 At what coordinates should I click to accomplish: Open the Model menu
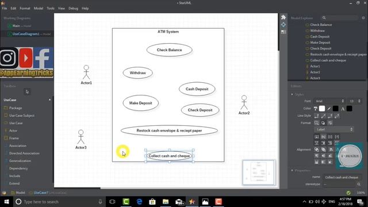coord(39,8)
